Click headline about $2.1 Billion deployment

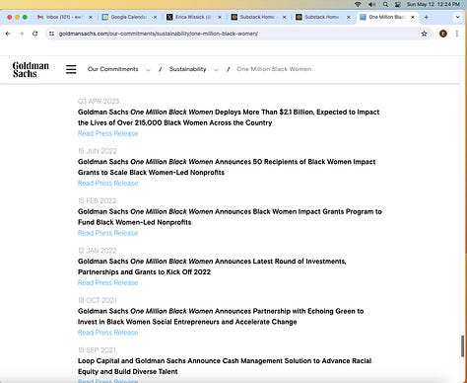(x=229, y=117)
